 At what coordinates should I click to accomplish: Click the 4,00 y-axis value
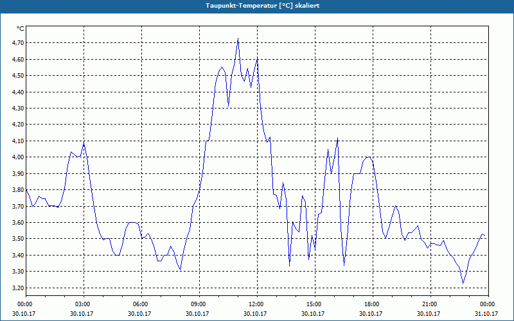(18, 157)
